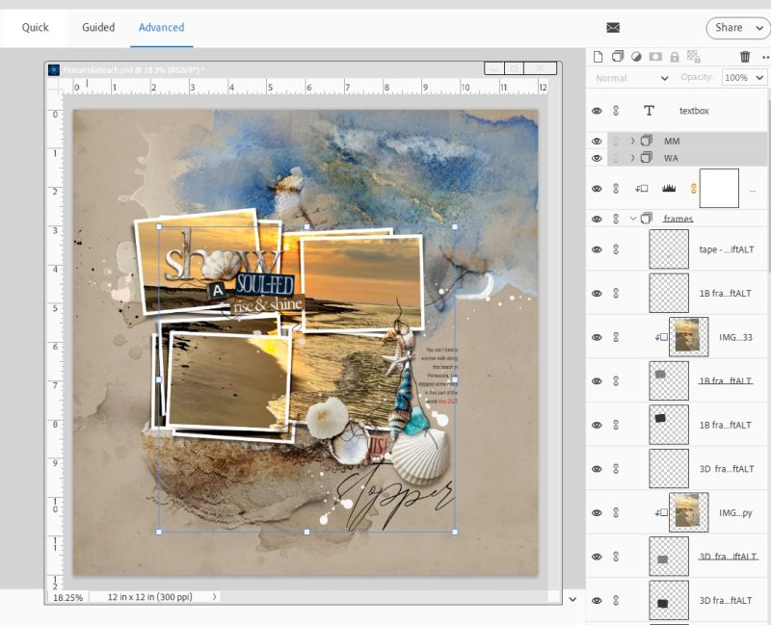Click the link icon on IMG...33 layer

click(x=616, y=338)
